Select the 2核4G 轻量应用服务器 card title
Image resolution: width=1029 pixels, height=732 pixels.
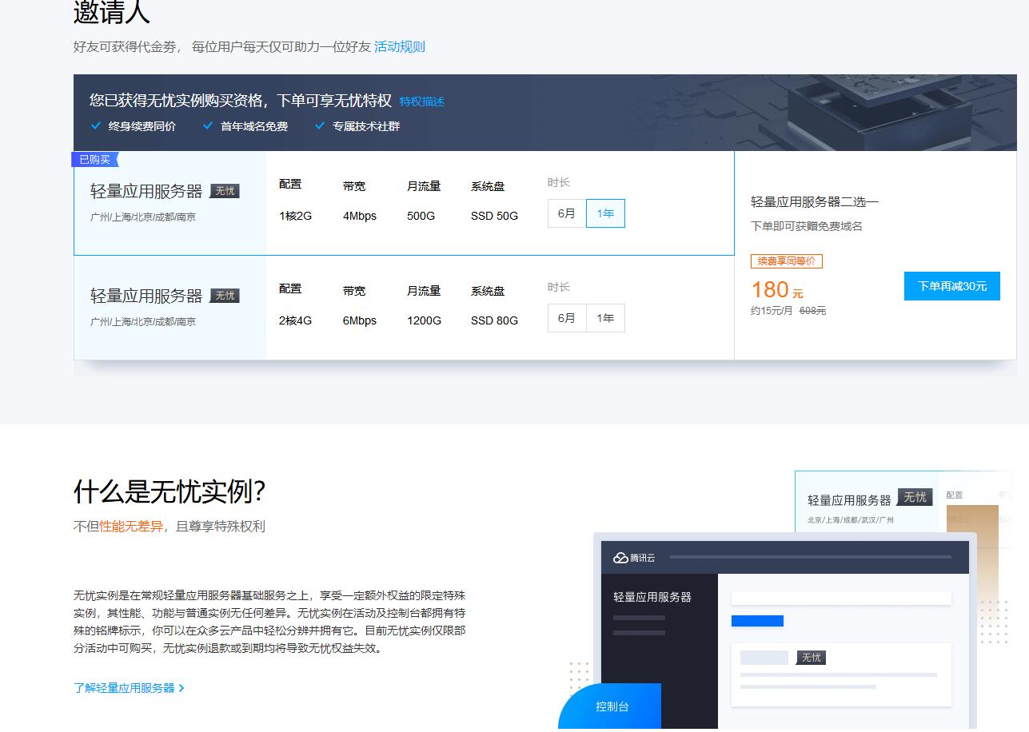coord(146,296)
